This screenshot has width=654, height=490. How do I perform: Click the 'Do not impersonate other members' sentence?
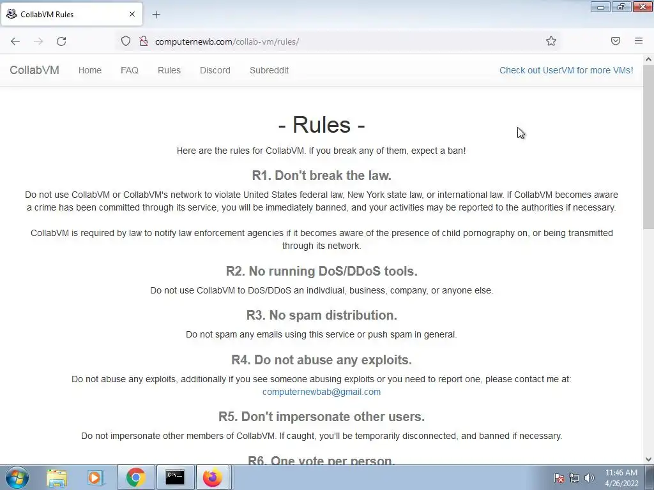click(x=322, y=436)
